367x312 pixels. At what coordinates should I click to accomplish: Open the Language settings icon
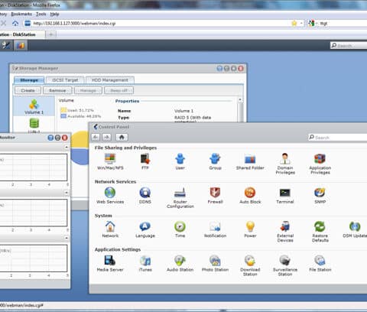coord(145,229)
